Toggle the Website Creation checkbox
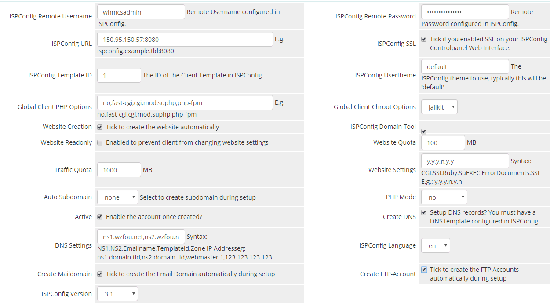This screenshot has width=550, height=303. [x=100, y=127]
